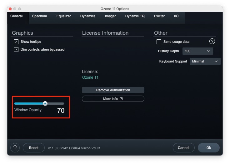Open the I/O tab
Viewport: 230px width, 164px height.
[176, 16]
